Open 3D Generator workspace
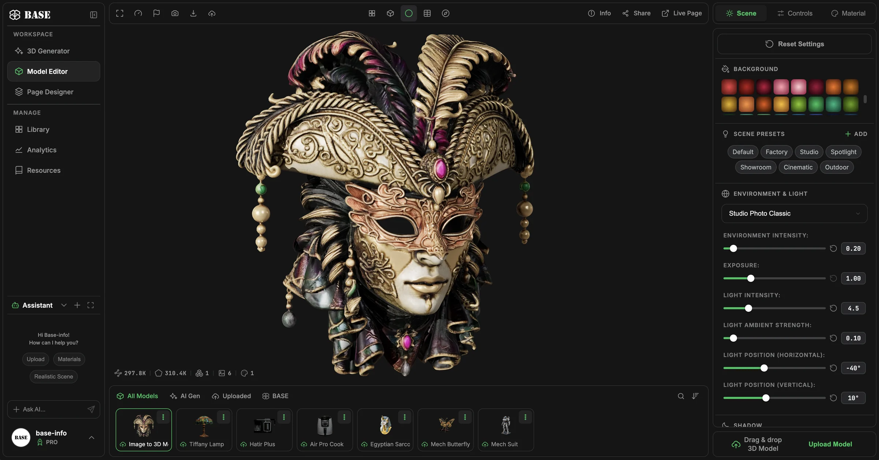879x460 pixels. coord(53,51)
